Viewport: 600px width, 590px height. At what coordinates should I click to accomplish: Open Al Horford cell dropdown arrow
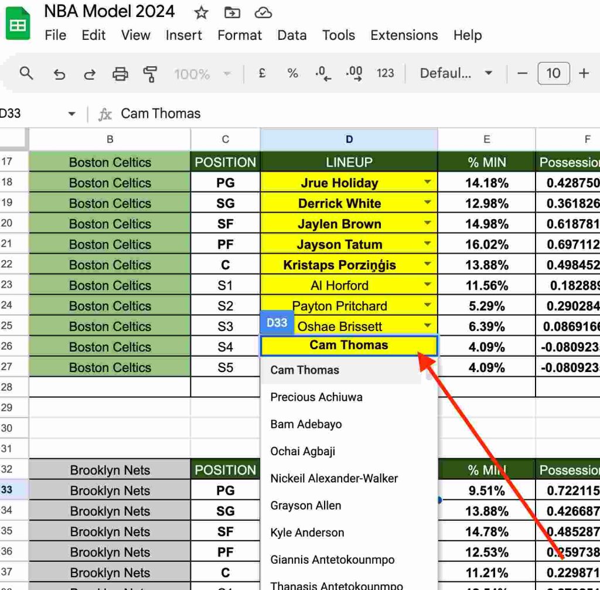(428, 284)
